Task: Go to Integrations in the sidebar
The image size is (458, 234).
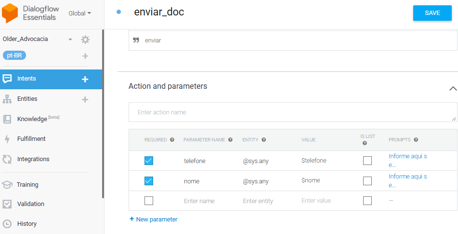Action: coord(33,159)
